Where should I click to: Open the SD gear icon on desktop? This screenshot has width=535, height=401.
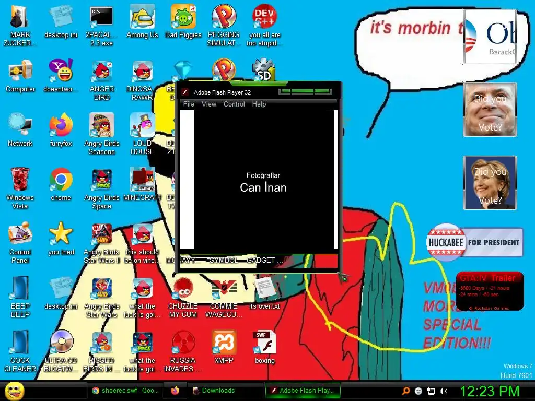pyautogui.click(x=263, y=69)
